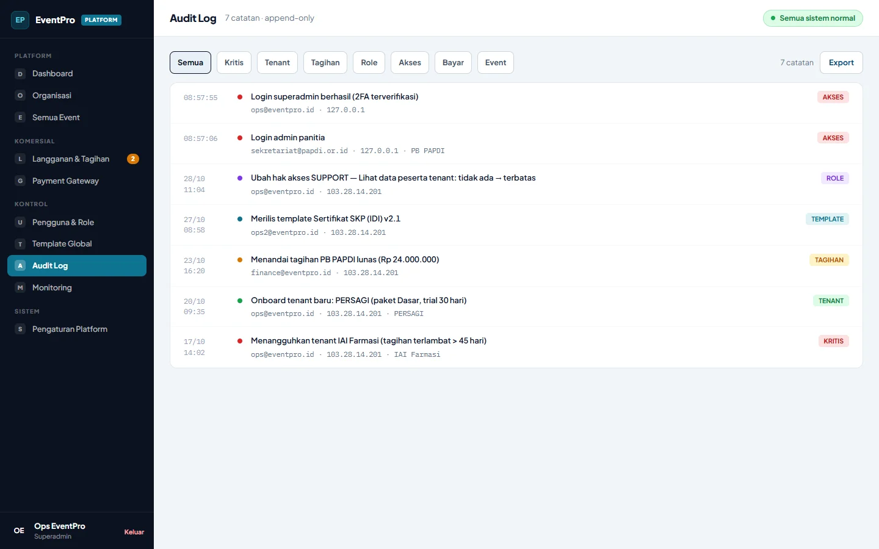
Task: Log out using Keluar
Action: click(134, 532)
